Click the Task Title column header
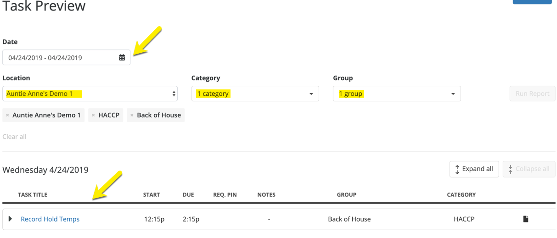Screen dimensions: 557x238 click(33, 194)
